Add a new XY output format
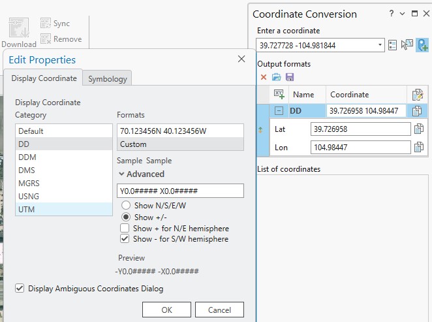 (x=279, y=95)
